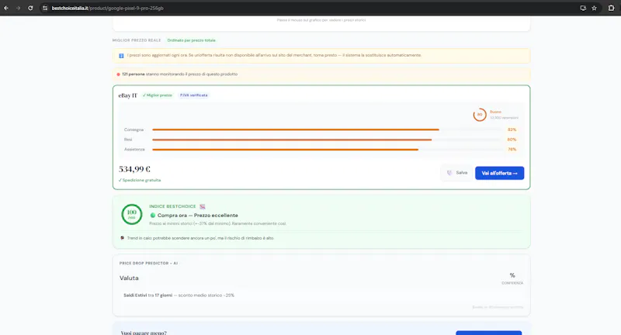The image size is (621, 335).
Task: Click the 76% Assistenza value
Action: click(512, 150)
